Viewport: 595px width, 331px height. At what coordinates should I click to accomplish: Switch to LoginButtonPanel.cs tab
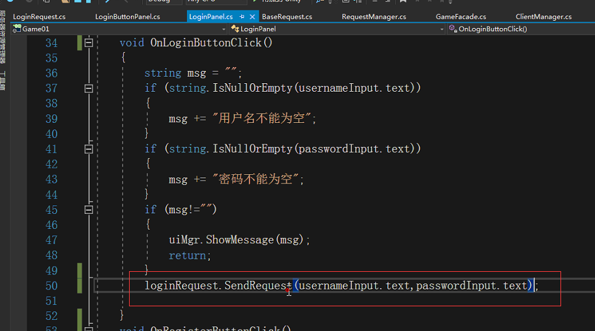[128, 17]
